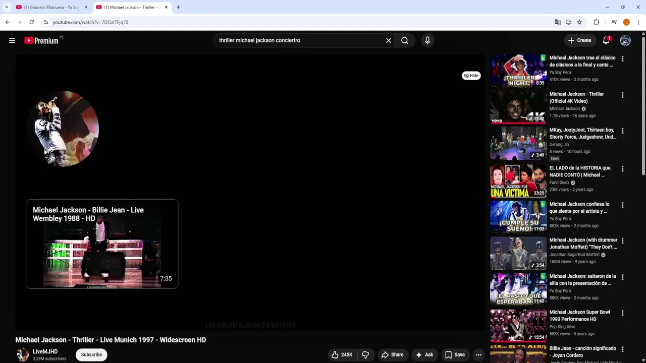Open media controls icon in toolbar
The width and height of the screenshot is (646, 363).
pyautogui.click(x=614, y=22)
